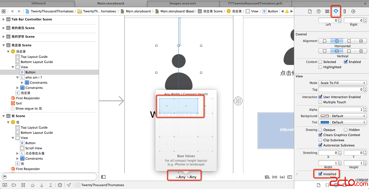Show the Identity inspector
This screenshot has height=189, width=369.
click(x=327, y=11)
